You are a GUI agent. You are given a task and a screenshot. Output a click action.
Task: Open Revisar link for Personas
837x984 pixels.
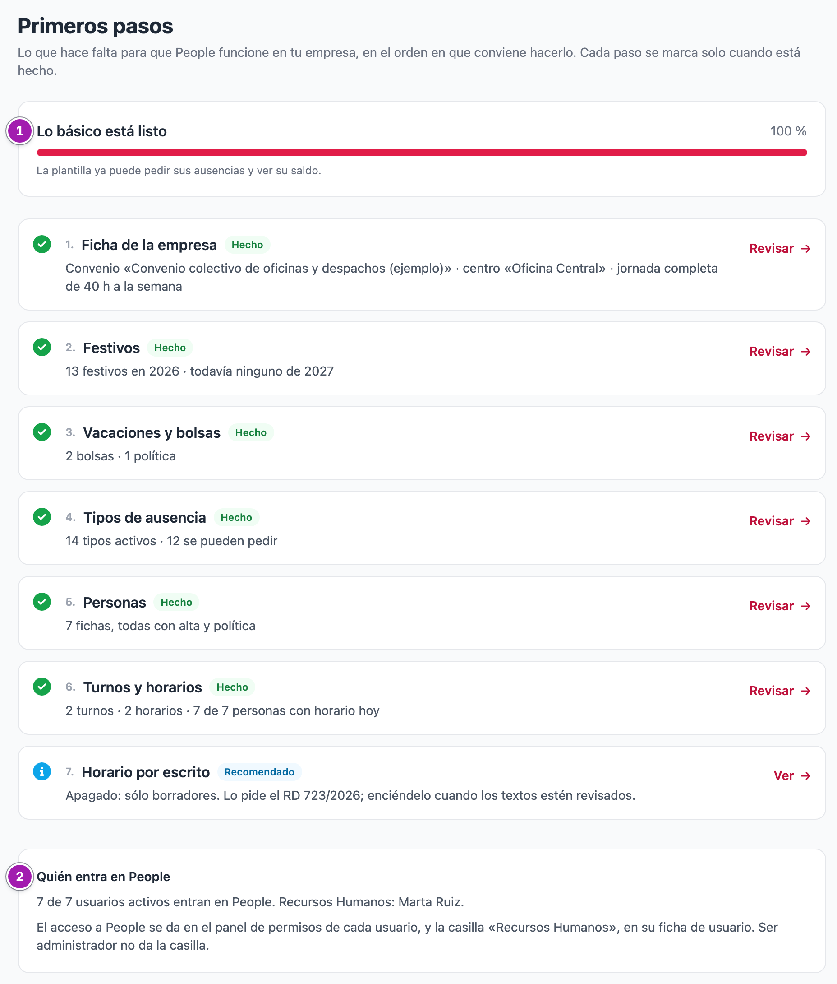(x=780, y=606)
